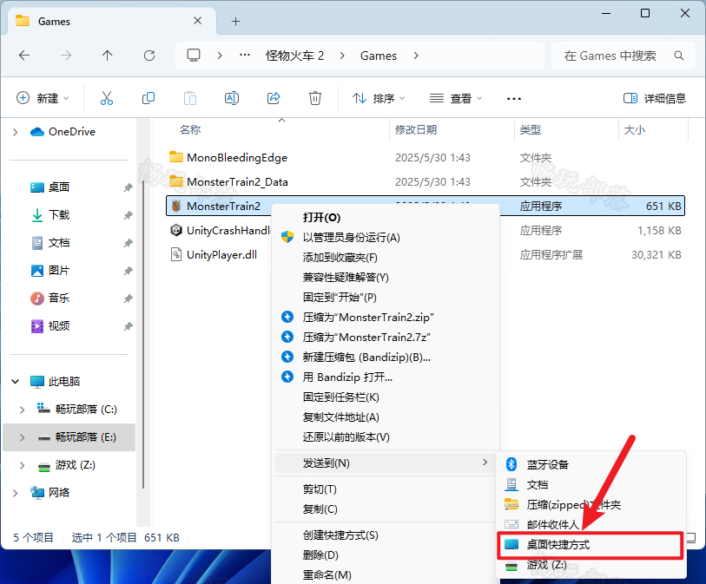Screen dimensions: 706x584
Task: Click the search magnifier icon
Action: pyautogui.click(x=679, y=56)
